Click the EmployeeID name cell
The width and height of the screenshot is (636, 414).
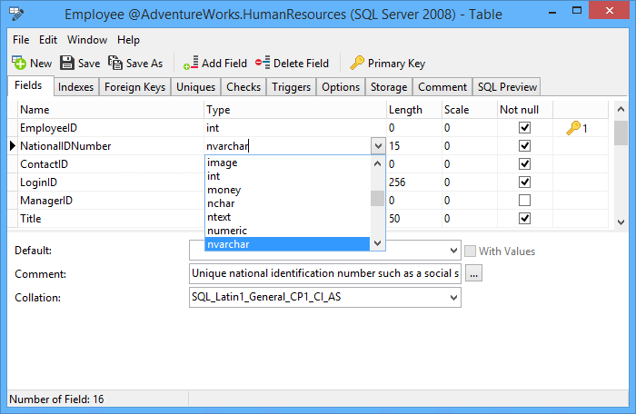[111, 128]
